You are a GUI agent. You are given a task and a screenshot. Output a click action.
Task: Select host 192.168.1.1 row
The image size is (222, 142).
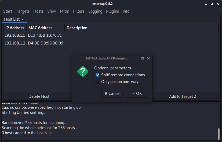click(111, 35)
